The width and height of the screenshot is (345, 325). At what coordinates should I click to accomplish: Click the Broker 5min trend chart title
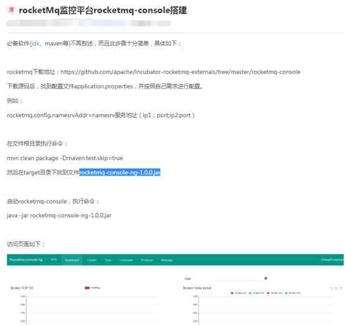point(197,288)
